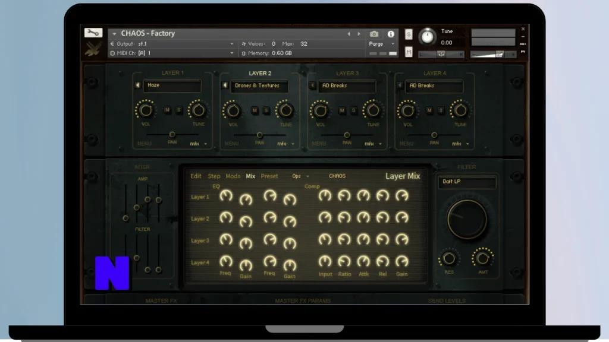609x342 pixels.
Task: Switch to the Mods tab
Action: [x=233, y=176]
